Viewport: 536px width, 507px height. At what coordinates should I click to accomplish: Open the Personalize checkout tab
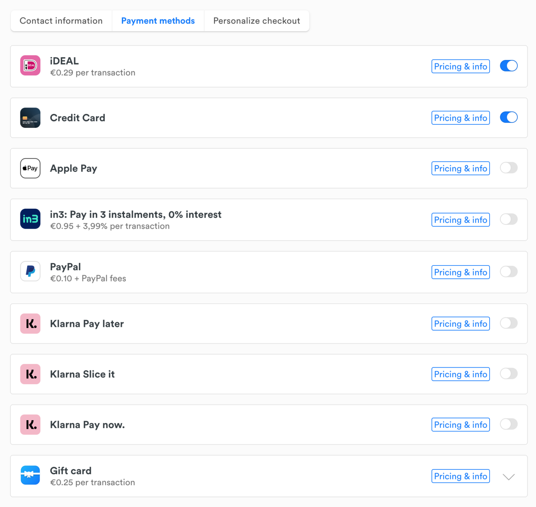pos(257,21)
